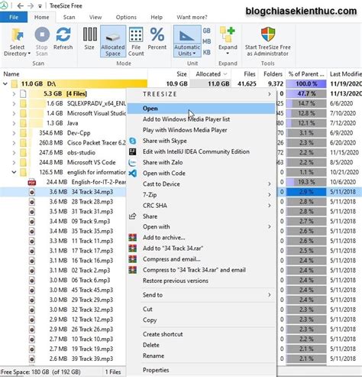This screenshot has height=377, width=362.
Task: Select the Percent mode icon
Action: [157, 34]
